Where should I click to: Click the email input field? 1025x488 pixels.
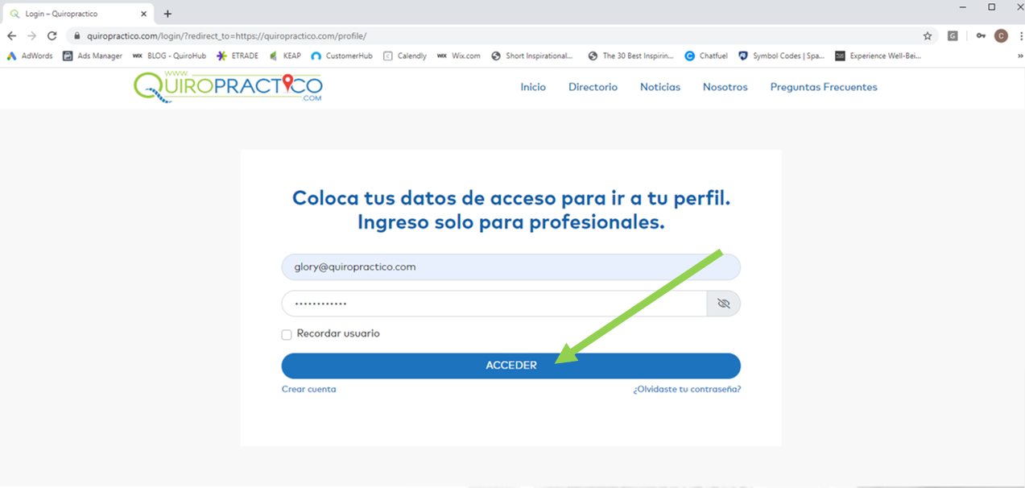[x=510, y=267]
